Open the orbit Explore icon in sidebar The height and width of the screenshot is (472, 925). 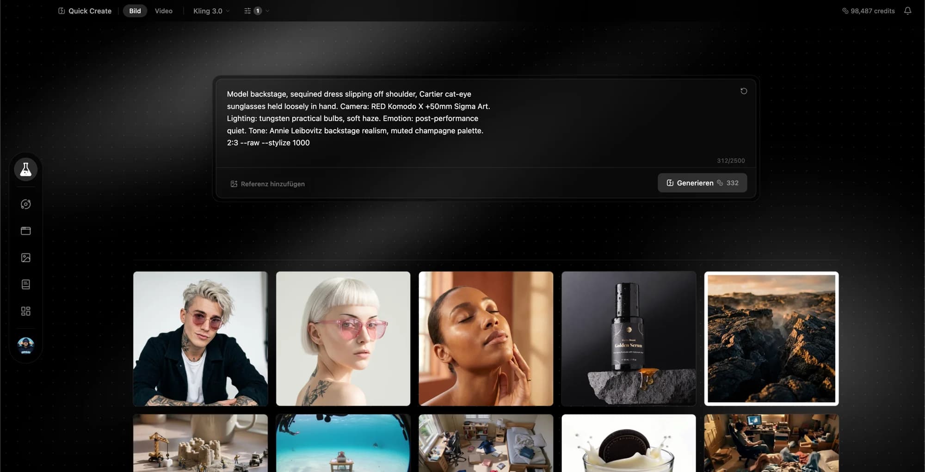click(x=25, y=204)
